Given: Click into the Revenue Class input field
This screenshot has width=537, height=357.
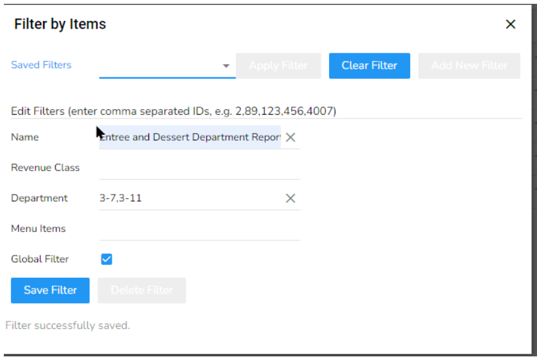Looking at the screenshot, I should 199,168.
